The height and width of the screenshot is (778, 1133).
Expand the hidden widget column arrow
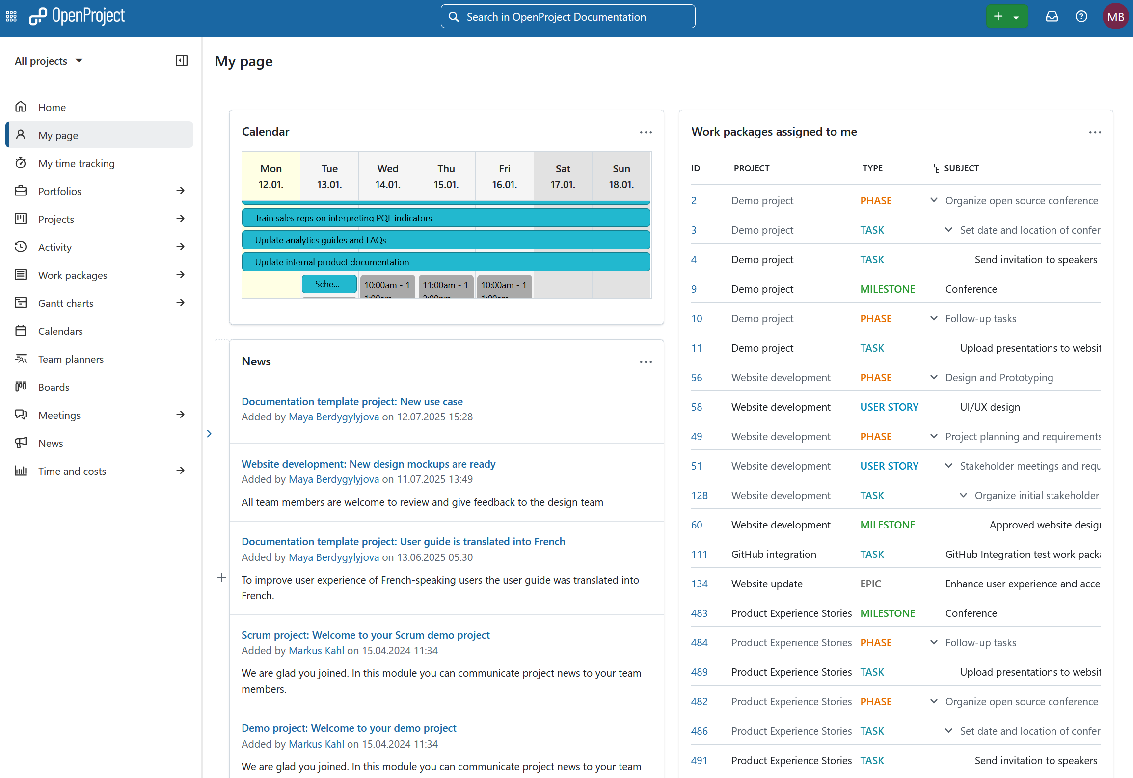[x=209, y=434]
